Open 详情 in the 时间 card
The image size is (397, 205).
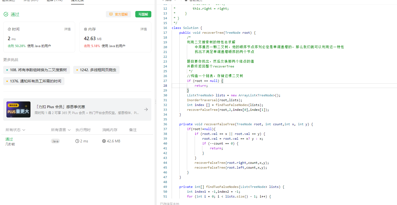(x=67, y=29)
